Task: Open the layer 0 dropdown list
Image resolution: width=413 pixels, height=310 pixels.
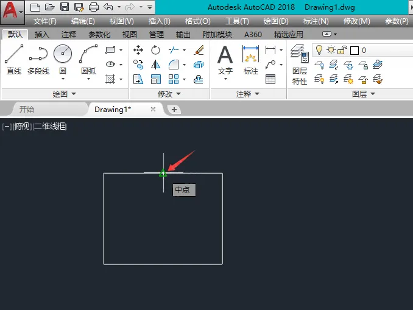Action: click(x=362, y=50)
